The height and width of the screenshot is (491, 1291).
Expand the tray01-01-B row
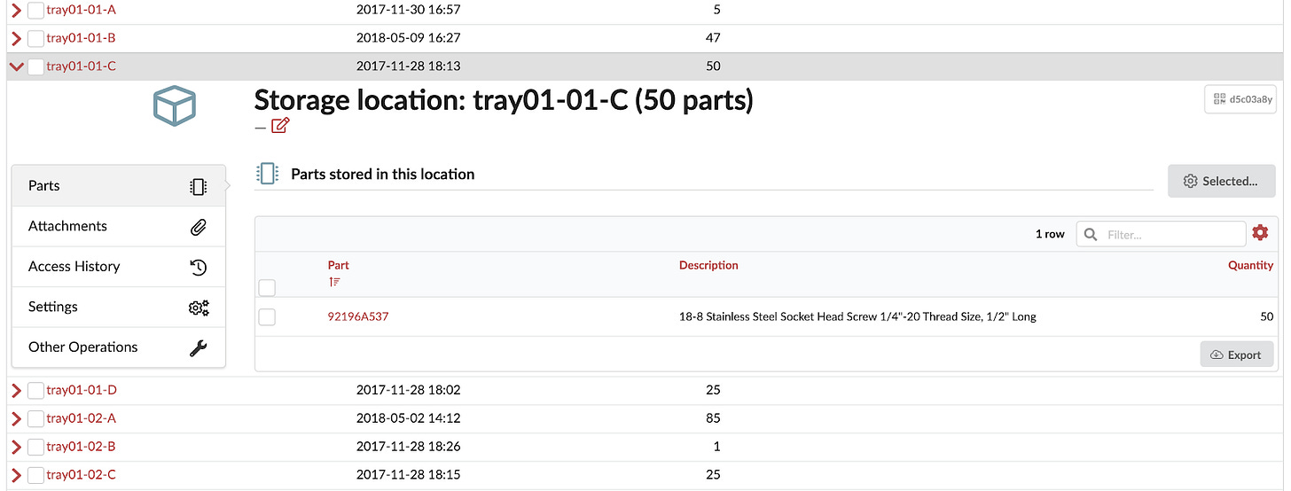[x=16, y=38]
